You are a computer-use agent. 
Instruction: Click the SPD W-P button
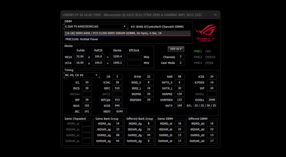176,49
